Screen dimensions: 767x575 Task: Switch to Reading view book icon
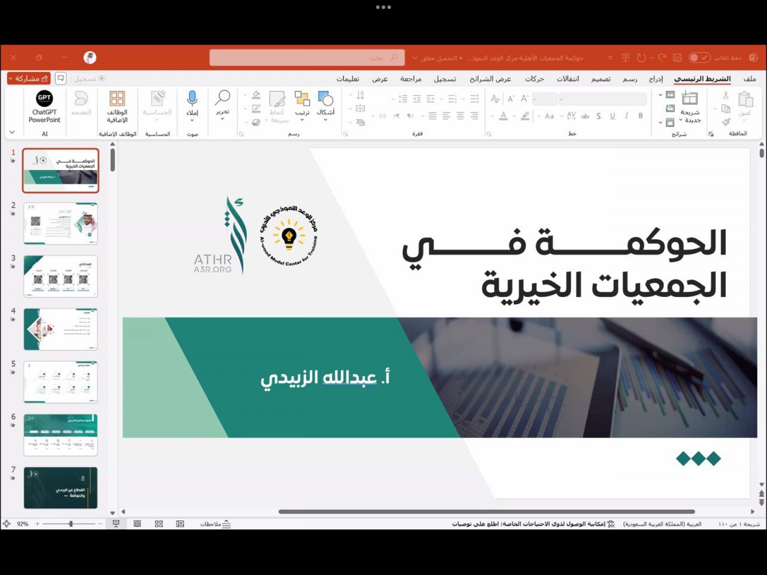(x=137, y=524)
